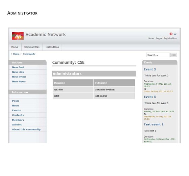Click the red flag icon in header

pyautogui.click(x=171, y=34)
